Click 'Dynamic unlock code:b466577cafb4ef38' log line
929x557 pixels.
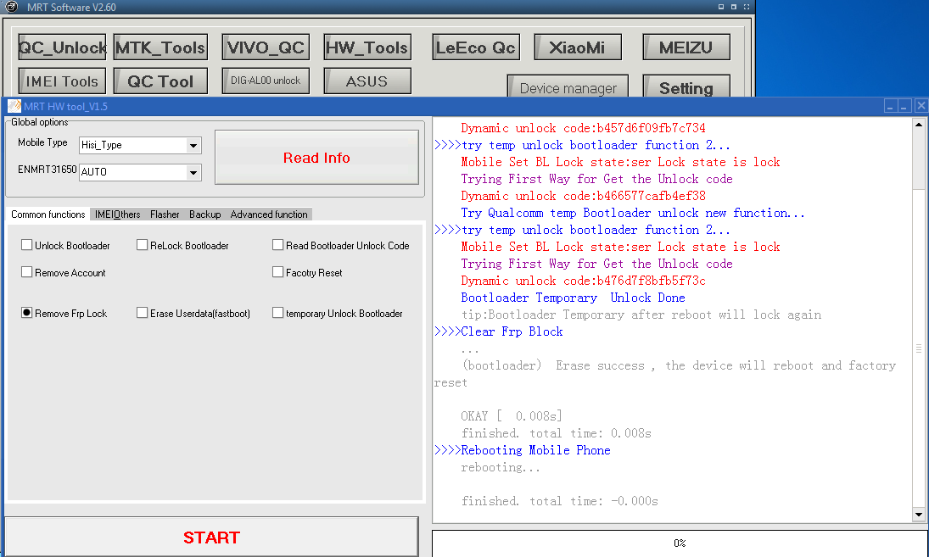(583, 196)
